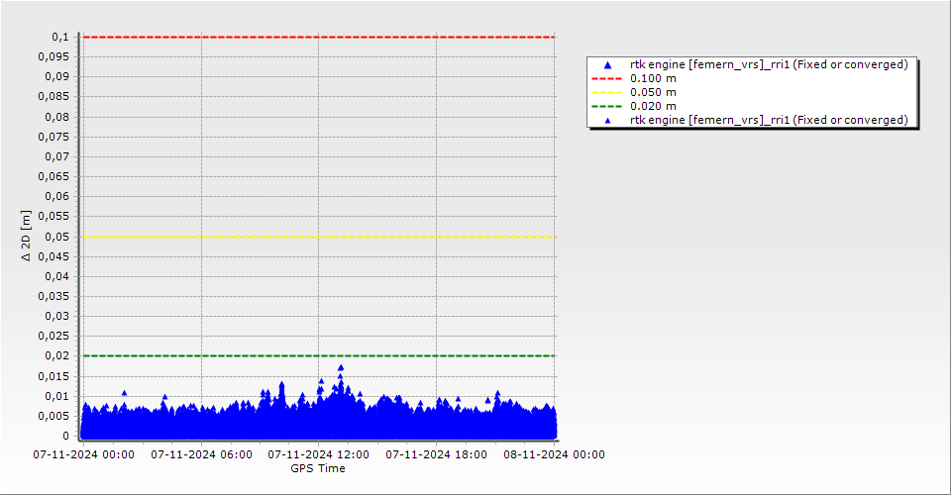Click the highest blue data point near 12:00
Viewport: 951px width, 495px height.
click(x=341, y=367)
